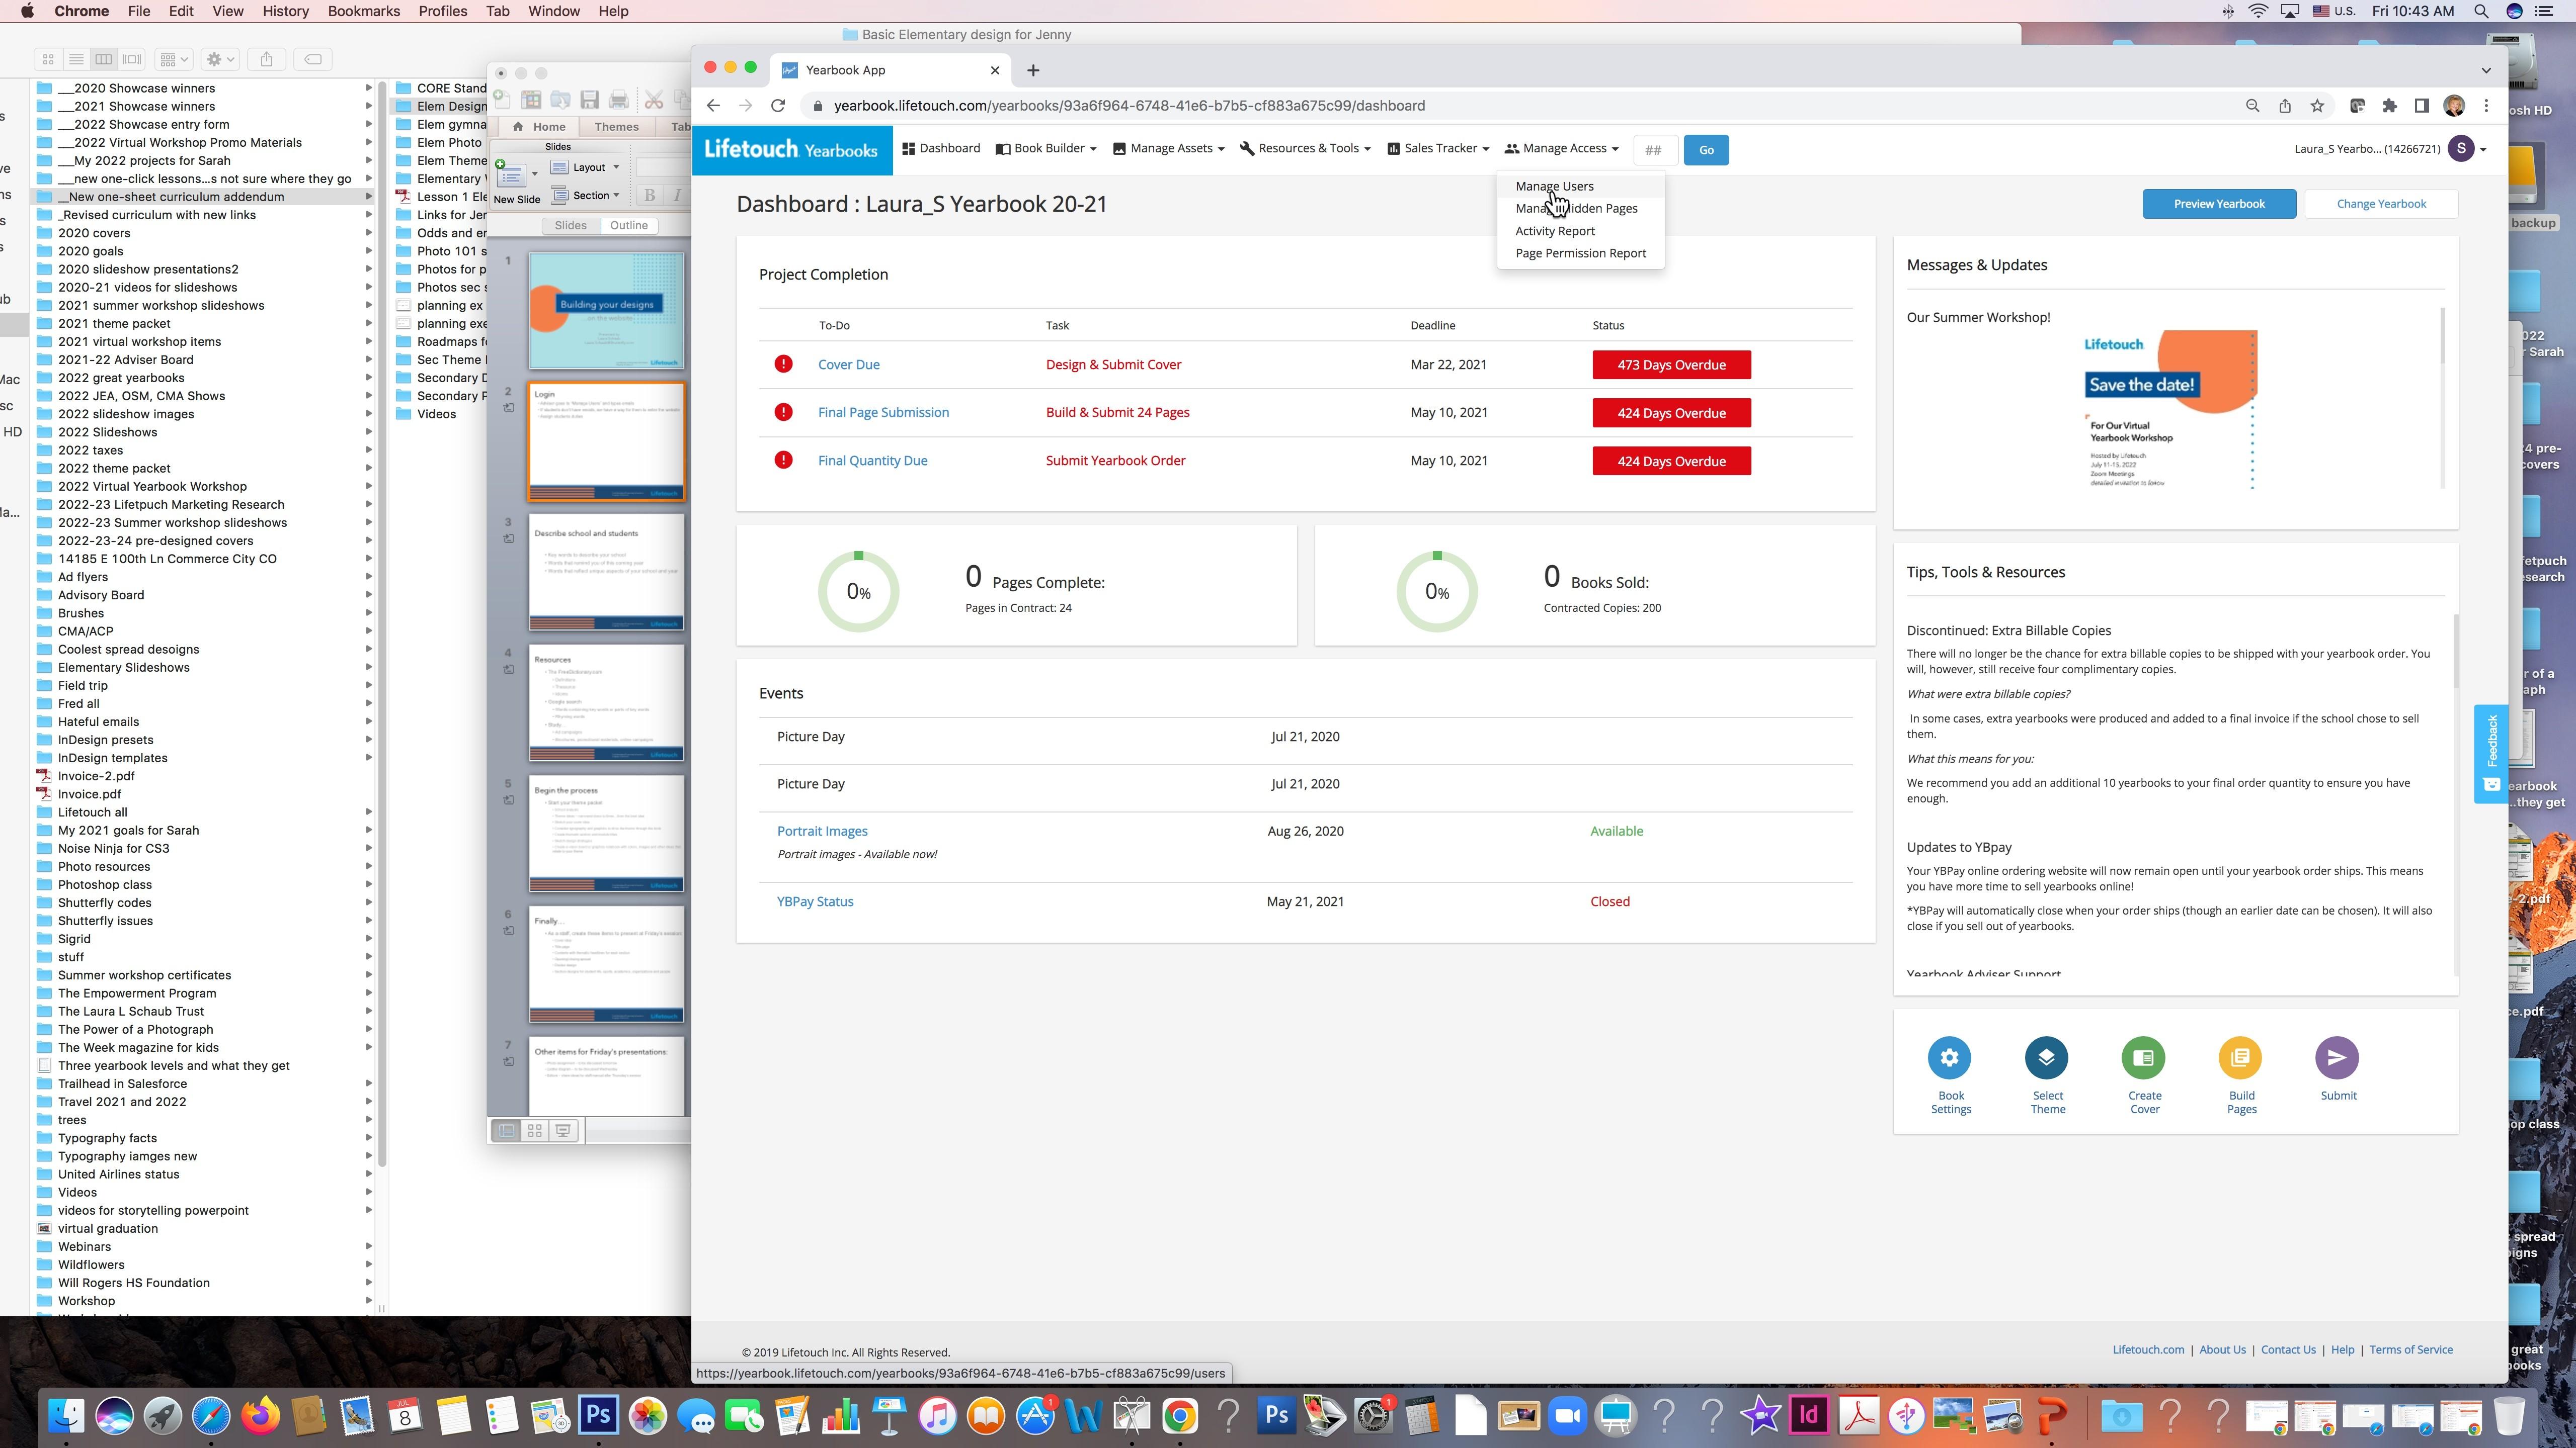Open PowerPoint Section dropdown

point(586,195)
